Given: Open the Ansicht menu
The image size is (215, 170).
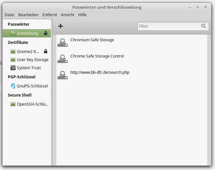Looking at the screenshot, I should click(x=67, y=15).
